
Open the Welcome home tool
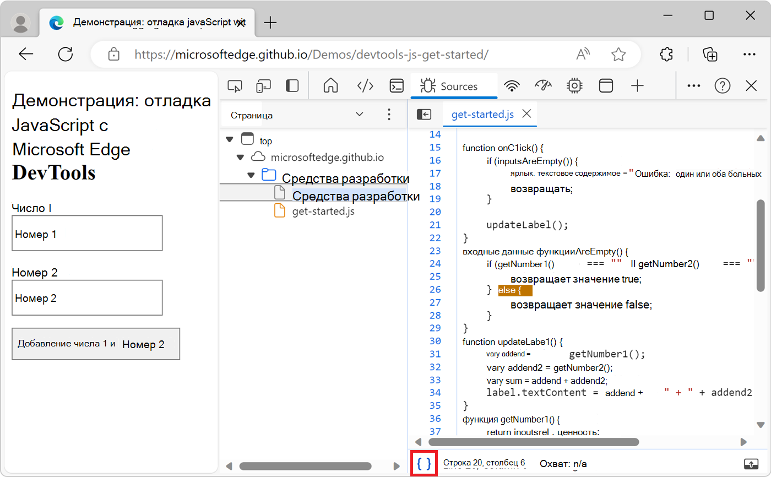click(x=330, y=86)
